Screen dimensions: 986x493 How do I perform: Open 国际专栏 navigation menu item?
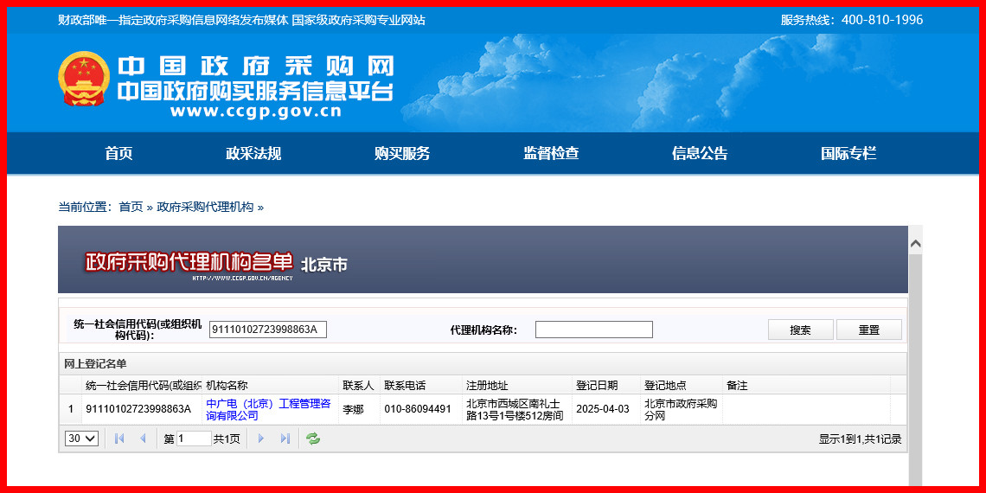[848, 153]
